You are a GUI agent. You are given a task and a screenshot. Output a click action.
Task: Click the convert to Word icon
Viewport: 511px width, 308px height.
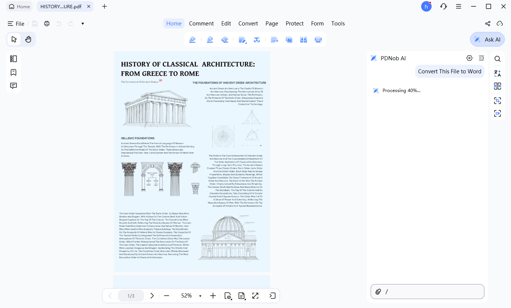click(x=289, y=39)
